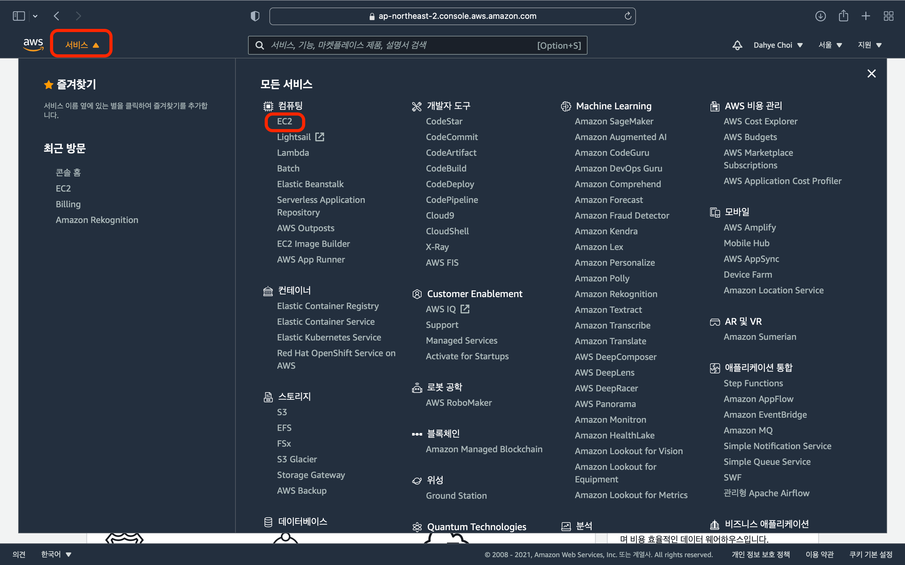Open Safari sidebar options chevron
Image resolution: width=905 pixels, height=565 pixels.
click(35, 16)
